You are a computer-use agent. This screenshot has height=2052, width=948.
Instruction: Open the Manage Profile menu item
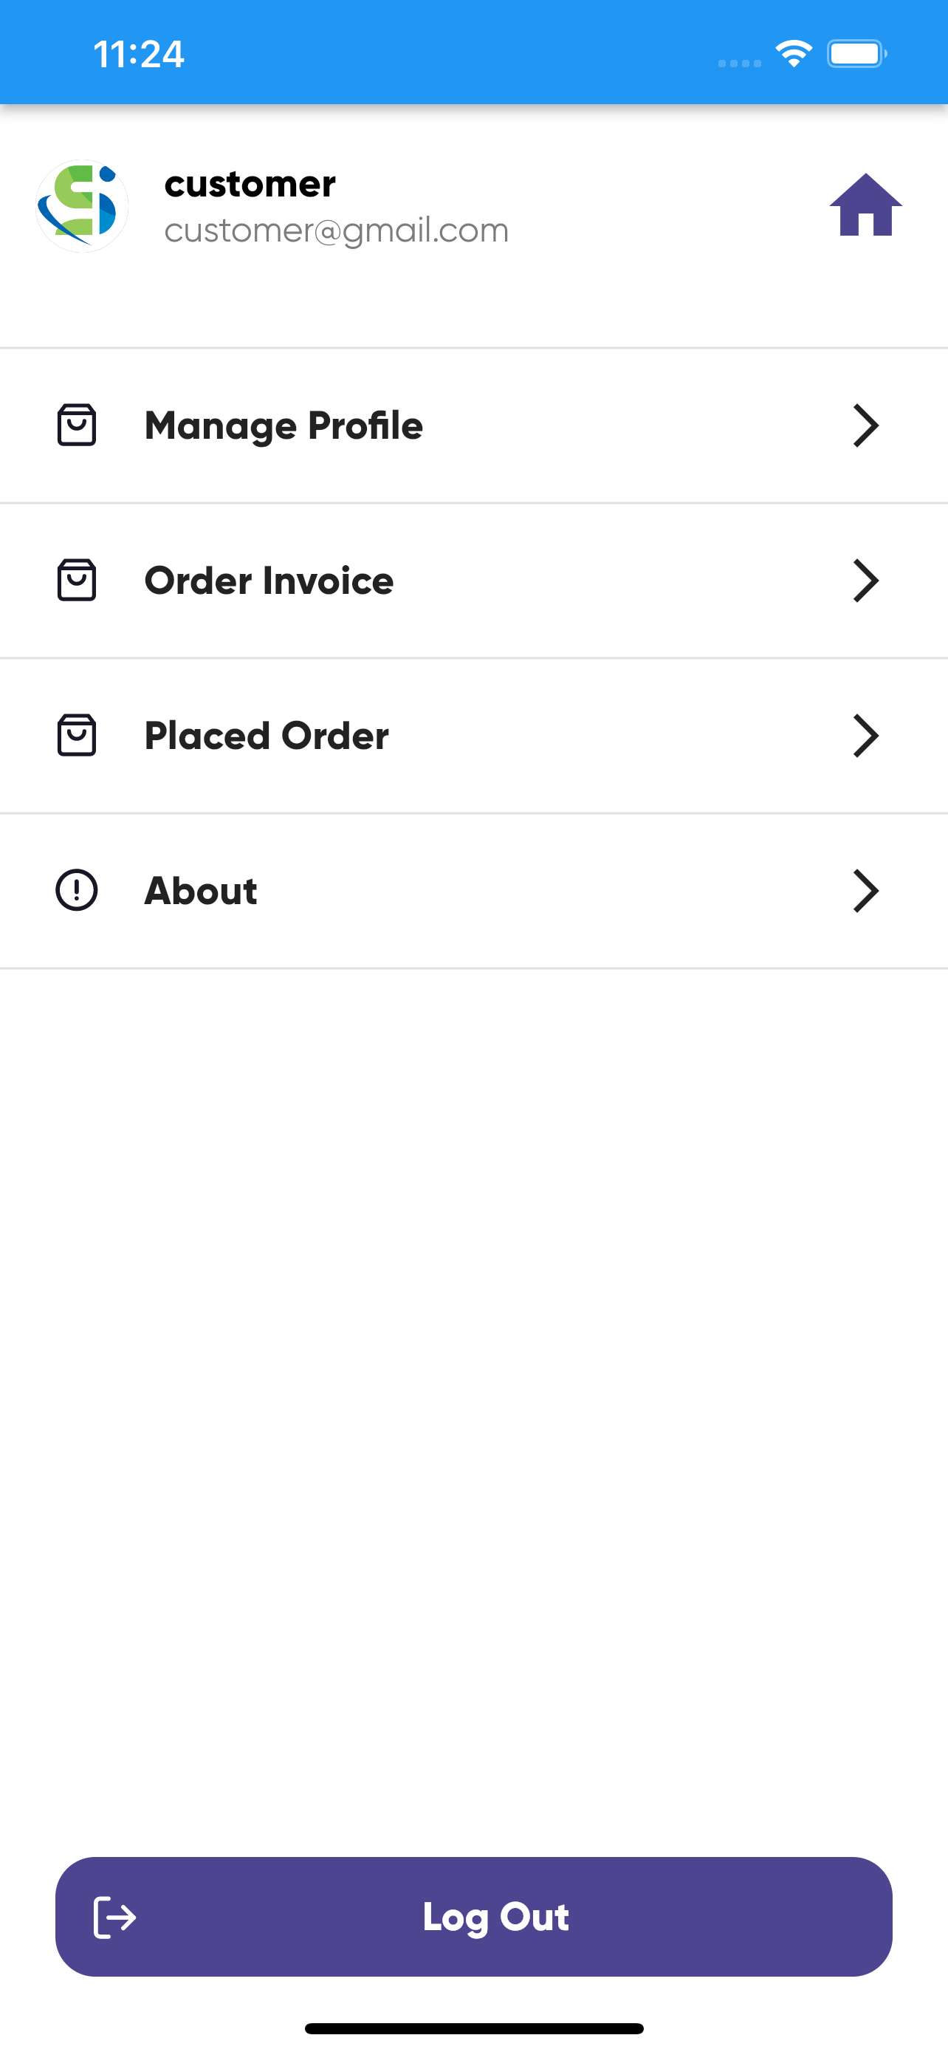[284, 425]
